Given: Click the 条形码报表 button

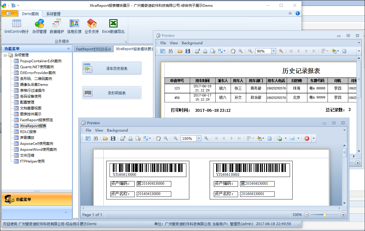Looking at the screenshot, I should [112, 93].
